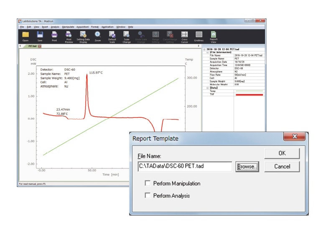Open the Analysis menu
Image resolution: width=326 pixels, height=234 pixels.
coord(55,27)
